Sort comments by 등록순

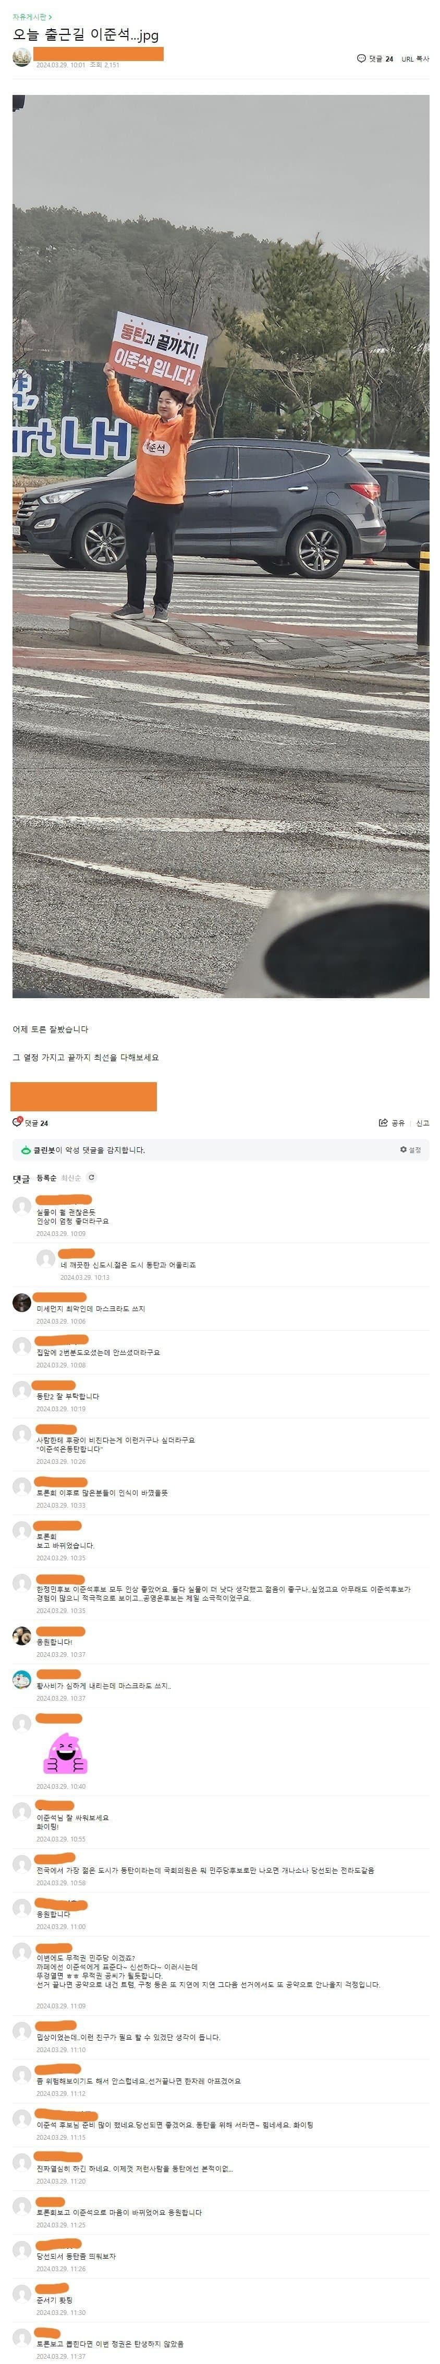[46, 1178]
